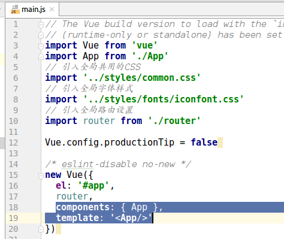Collapse the new Vue block at line 15
The width and height of the screenshot is (284, 239).
point(41,176)
